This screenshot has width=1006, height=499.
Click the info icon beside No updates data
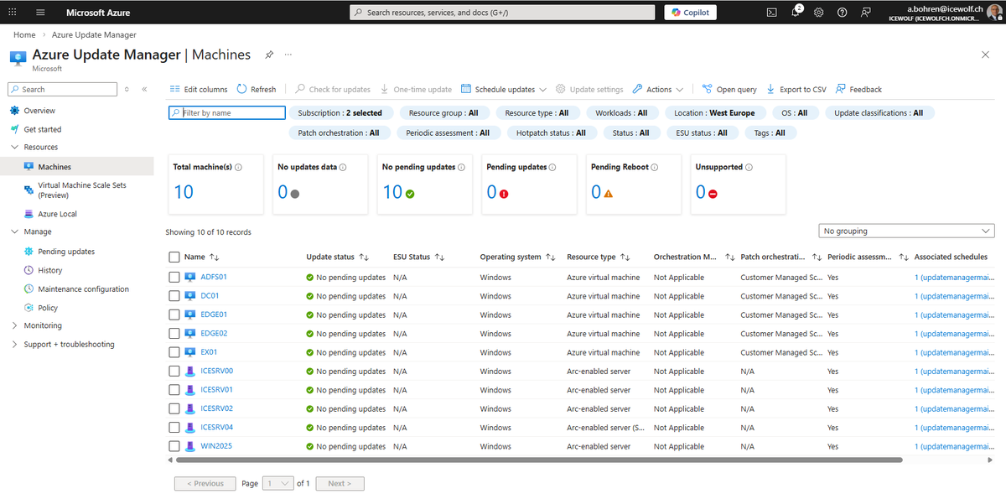[344, 167]
